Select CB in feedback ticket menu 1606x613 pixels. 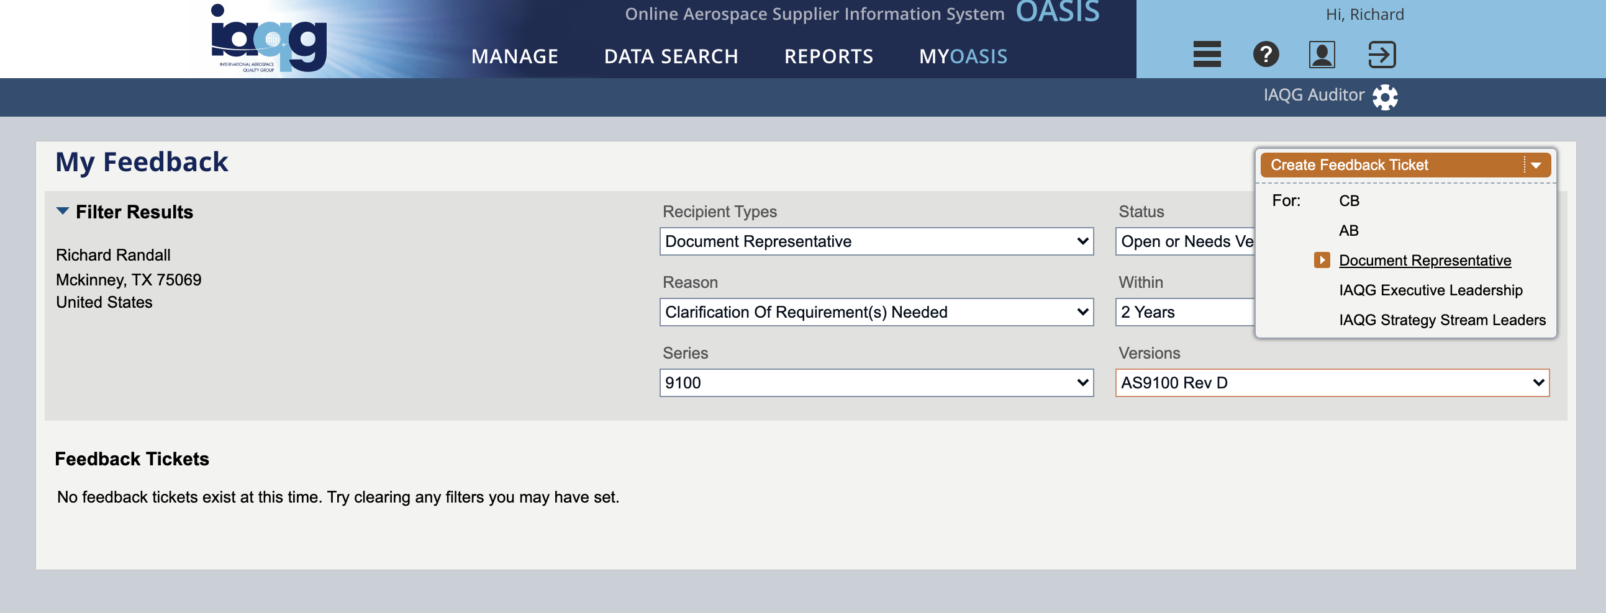pyautogui.click(x=1348, y=200)
